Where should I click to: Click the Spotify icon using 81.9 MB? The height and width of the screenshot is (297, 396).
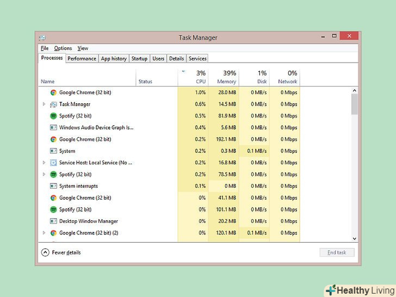[x=53, y=116]
